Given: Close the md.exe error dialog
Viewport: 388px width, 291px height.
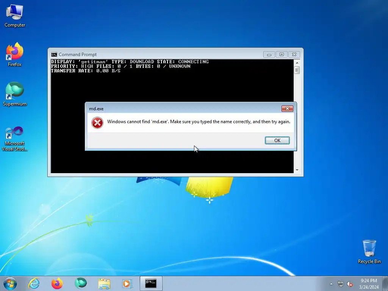Looking at the screenshot, I should point(287,108).
